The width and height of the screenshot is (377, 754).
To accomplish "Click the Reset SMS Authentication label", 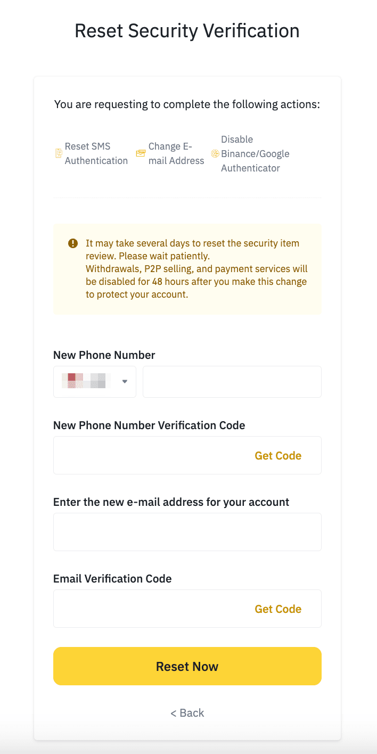I will click(x=96, y=153).
